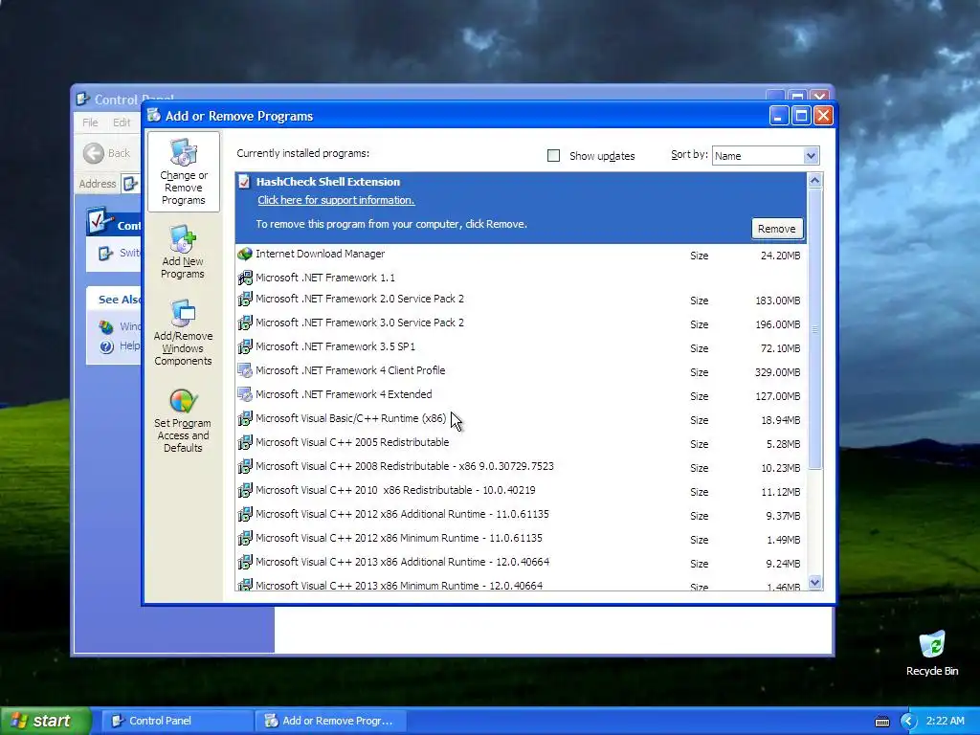Click the Back arrow in Control Panel window
This screenshot has width=980, height=735.
point(94,153)
